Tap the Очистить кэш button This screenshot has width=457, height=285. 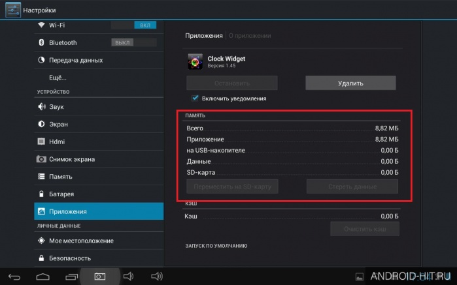pyautogui.click(x=365, y=229)
